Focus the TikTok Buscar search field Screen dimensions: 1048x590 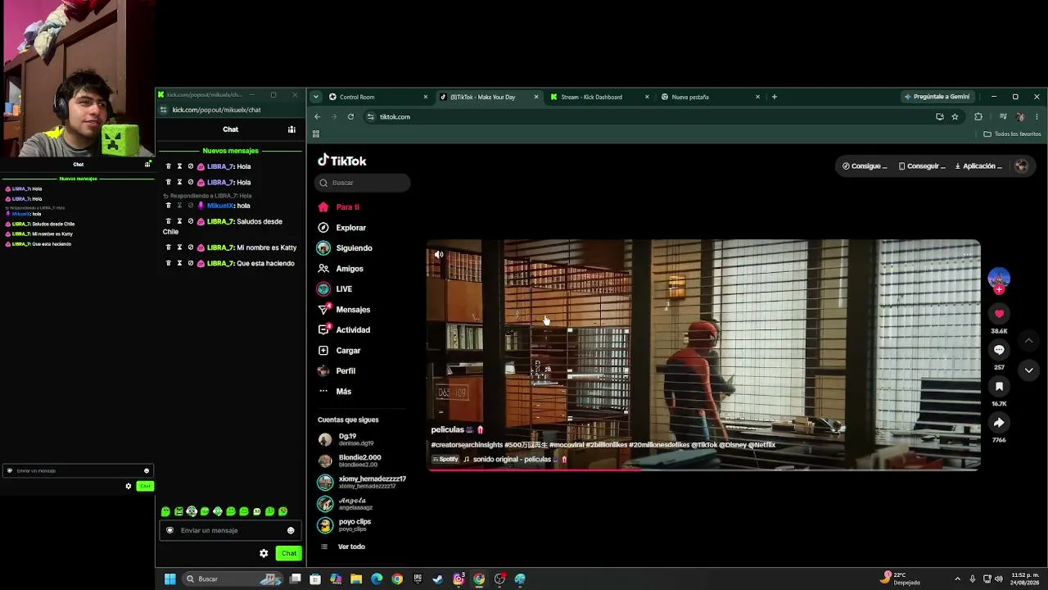coord(363,183)
